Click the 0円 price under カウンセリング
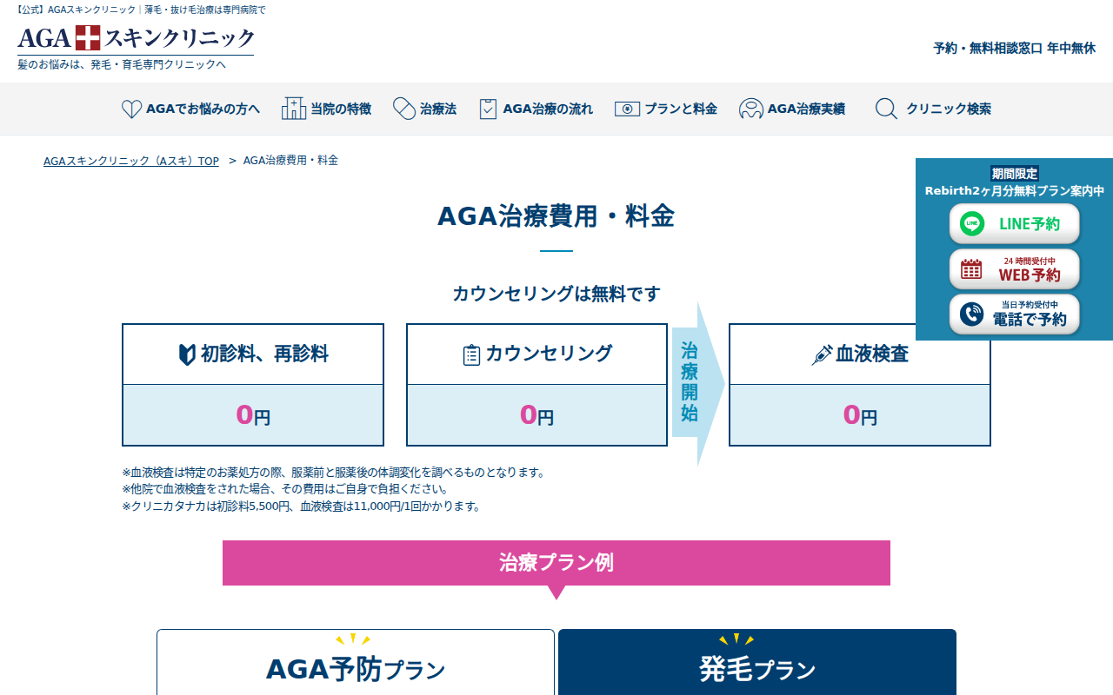This screenshot has height=695, width=1113. tap(537, 415)
